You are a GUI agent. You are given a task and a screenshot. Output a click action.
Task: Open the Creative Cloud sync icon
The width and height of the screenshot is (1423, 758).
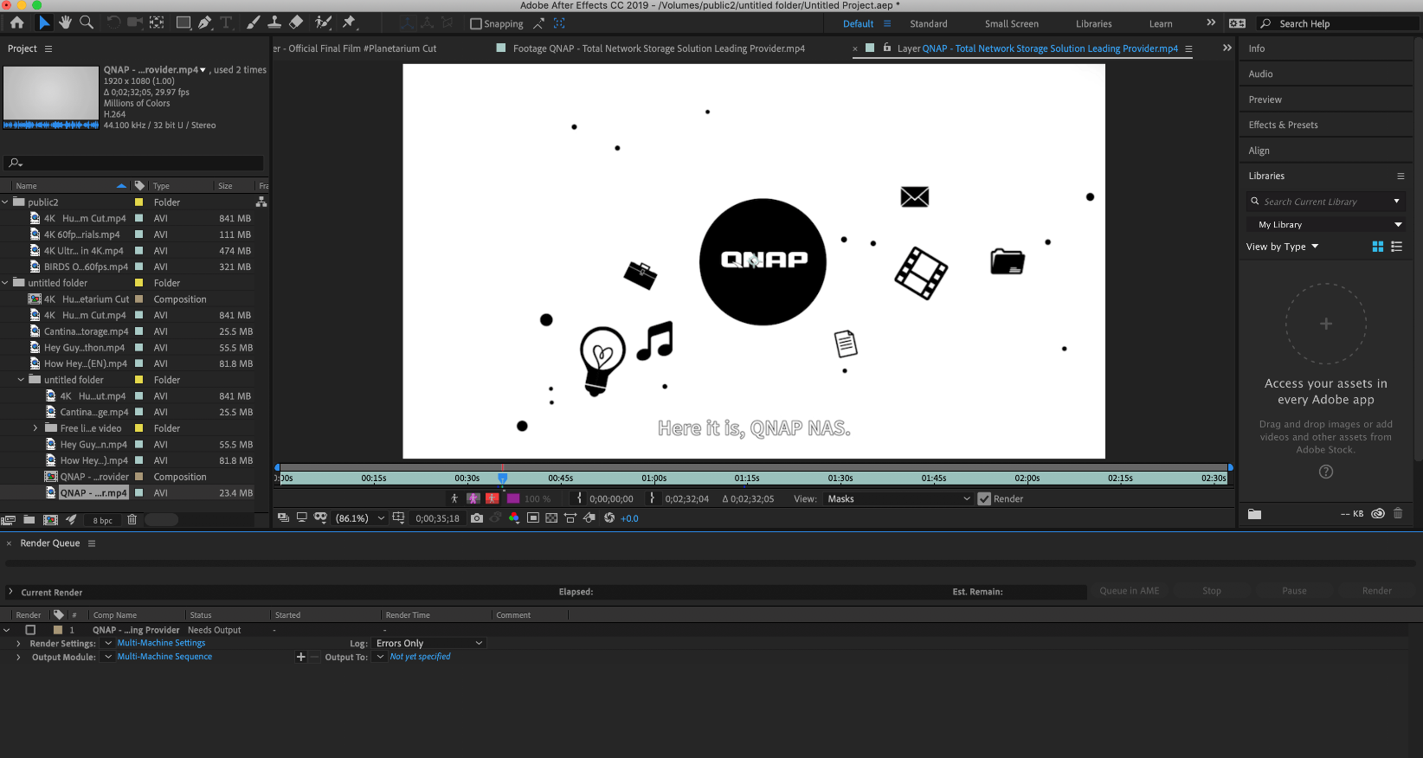(x=1378, y=514)
